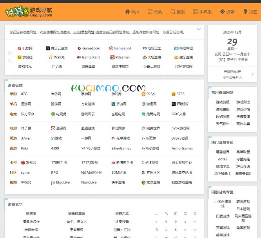261x238 pixels.
Task: Open 轩辕剑7 icon link
Action: point(180,104)
